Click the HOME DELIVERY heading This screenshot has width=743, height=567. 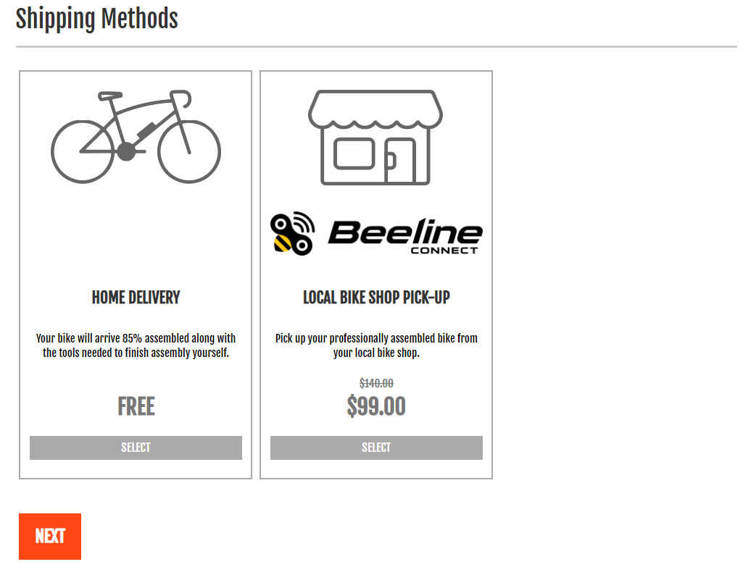coord(136,298)
